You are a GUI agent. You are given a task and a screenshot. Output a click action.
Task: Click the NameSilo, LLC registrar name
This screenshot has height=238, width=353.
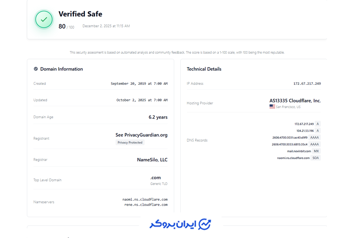pos(152,160)
